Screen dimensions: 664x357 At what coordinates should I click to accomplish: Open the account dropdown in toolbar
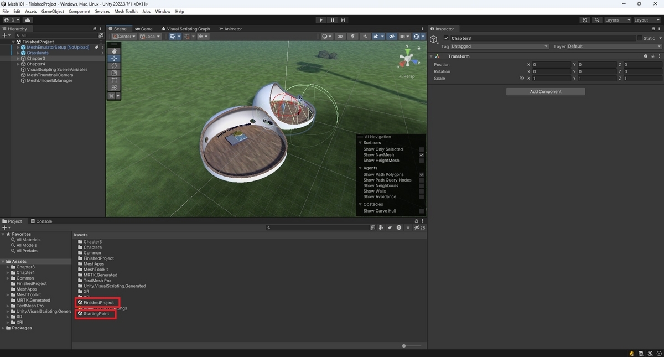pos(11,20)
